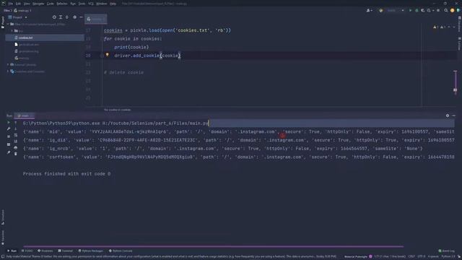The width and height of the screenshot is (462, 260).
Task: Open the Event Log at bottom right
Action: click(446, 251)
